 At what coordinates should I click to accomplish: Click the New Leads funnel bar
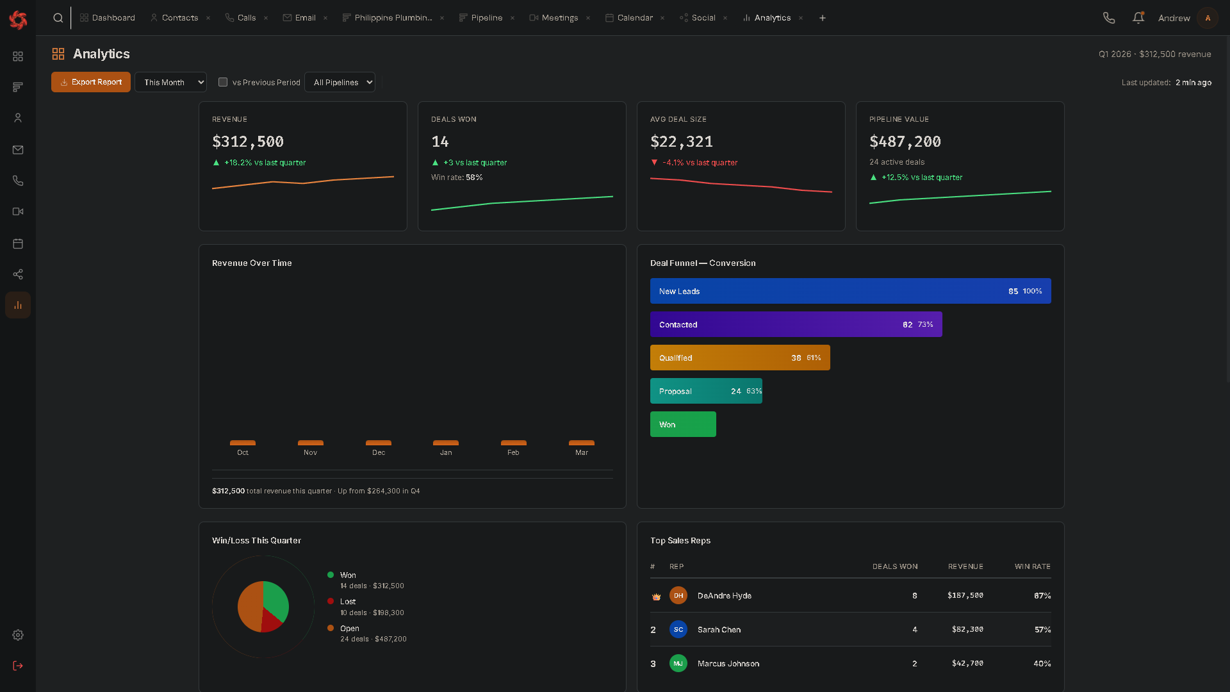click(850, 291)
